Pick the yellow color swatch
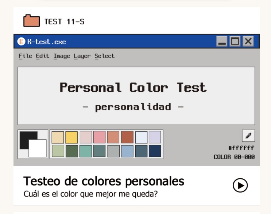The width and height of the screenshot is (271, 214). [71, 137]
